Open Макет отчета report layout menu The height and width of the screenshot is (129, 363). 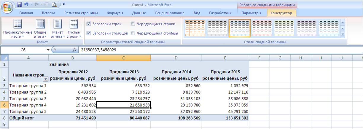pyautogui.click(x=58, y=29)
